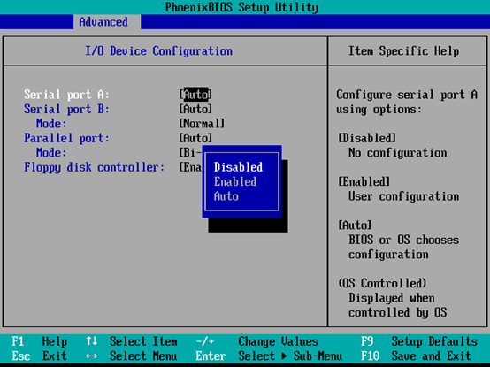Click the Esc Exit key hint

click(40, 356)
